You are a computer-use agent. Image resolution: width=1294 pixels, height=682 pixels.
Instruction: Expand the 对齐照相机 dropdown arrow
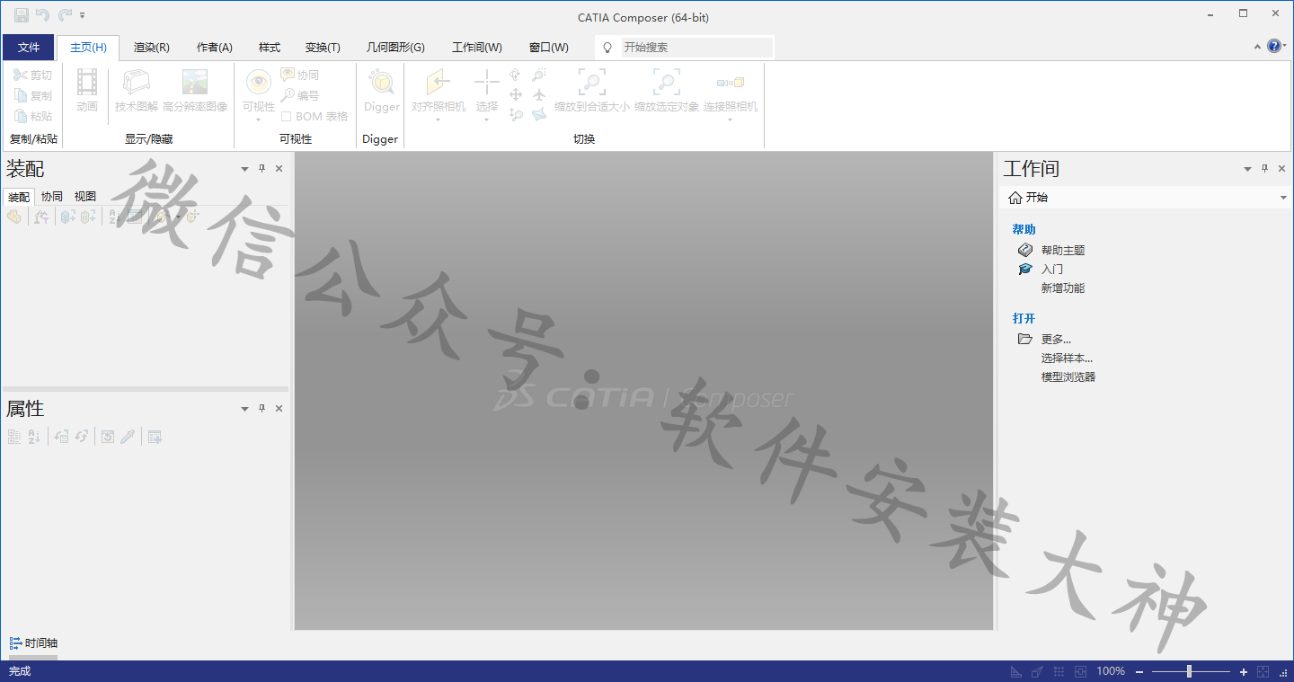pyautogui.click(x=439, y=120)
